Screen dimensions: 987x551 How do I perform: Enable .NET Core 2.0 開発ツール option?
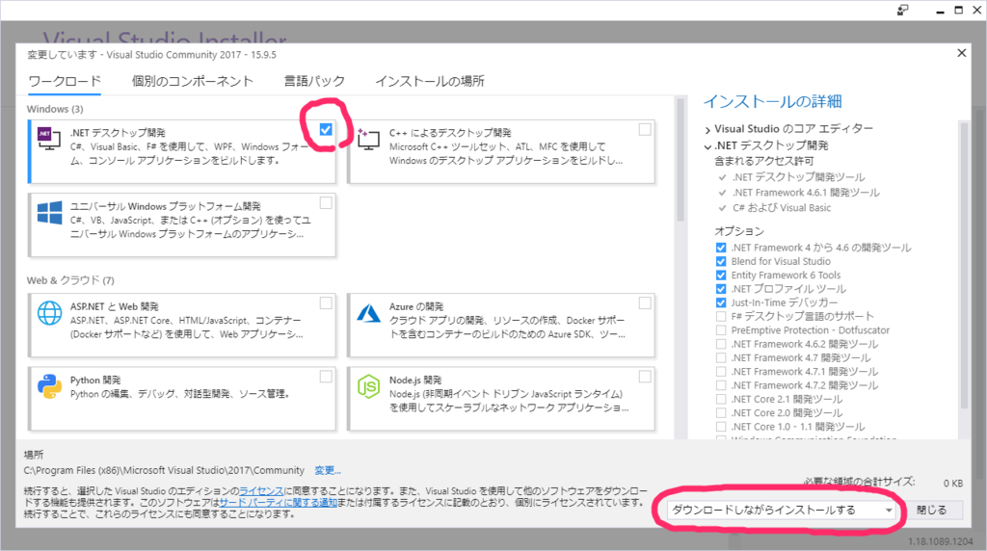(x=721, y=413)
